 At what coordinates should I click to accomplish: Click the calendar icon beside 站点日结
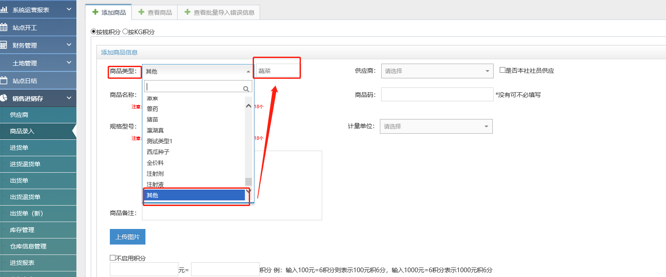click(4, 81)
